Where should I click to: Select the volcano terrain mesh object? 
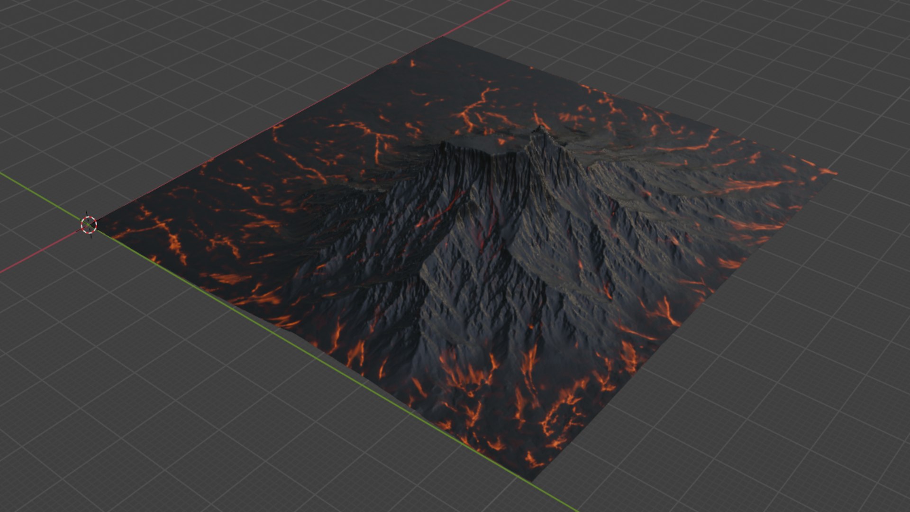467,258
